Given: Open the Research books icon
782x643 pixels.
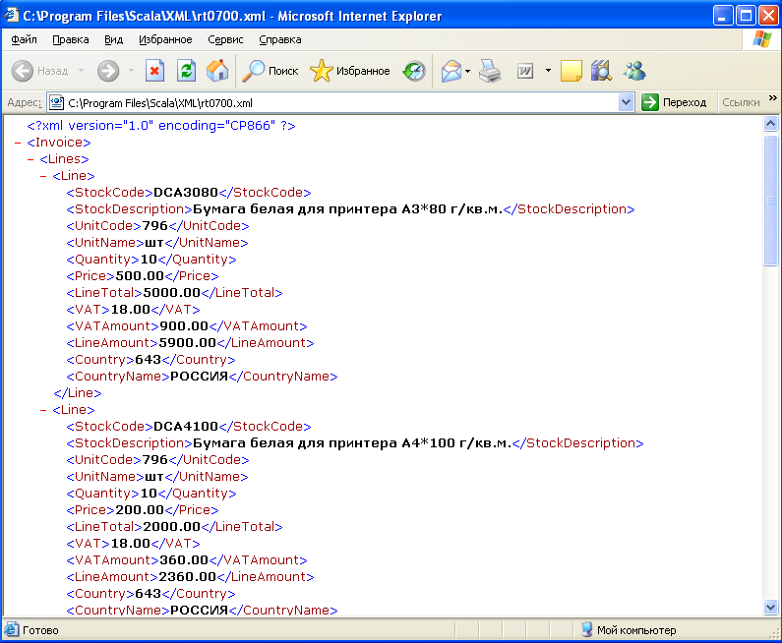Looking at the screenshot, I should click(601, 71).
